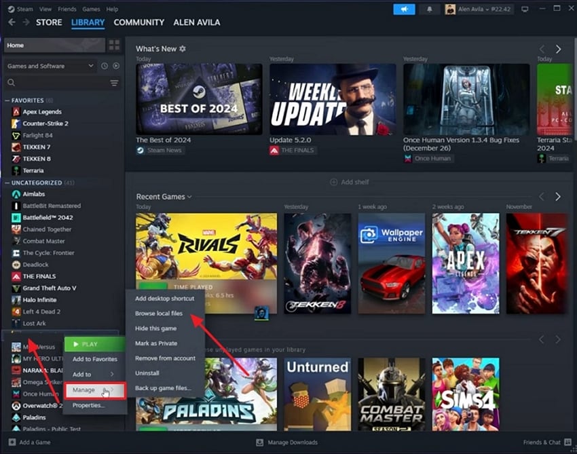The height and width of the screenshot is (454, 577).
Task: Click Add shelf
Action: 349,182
